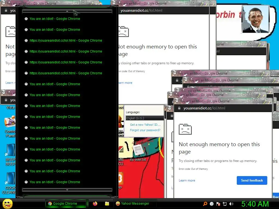Select the bottommost 'You are an Idiot!' list entry
The width and height of the screenshot is (279, 209).
(55, 182)
